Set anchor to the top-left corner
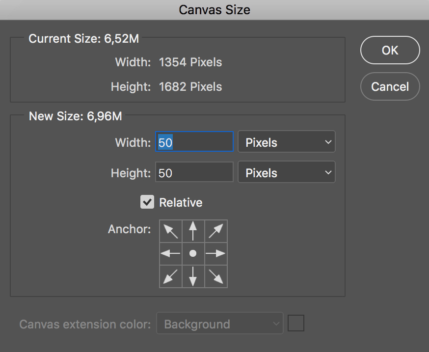The height and width of the screenshot is (352, 429). pos(170,231)
